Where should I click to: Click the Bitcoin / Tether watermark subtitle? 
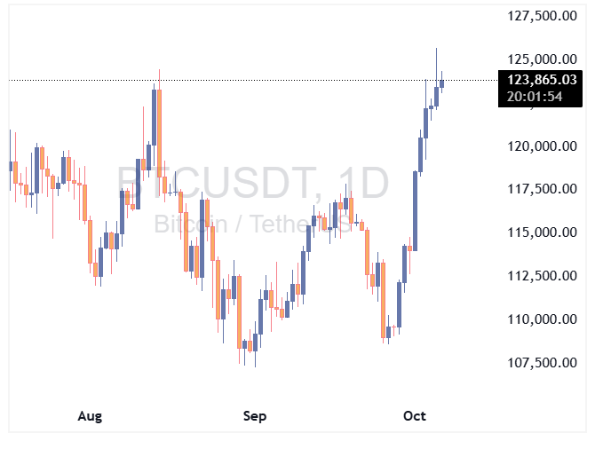(254, 224)
